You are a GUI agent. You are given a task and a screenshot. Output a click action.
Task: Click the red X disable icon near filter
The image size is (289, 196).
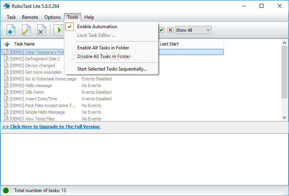click(170, 30)
